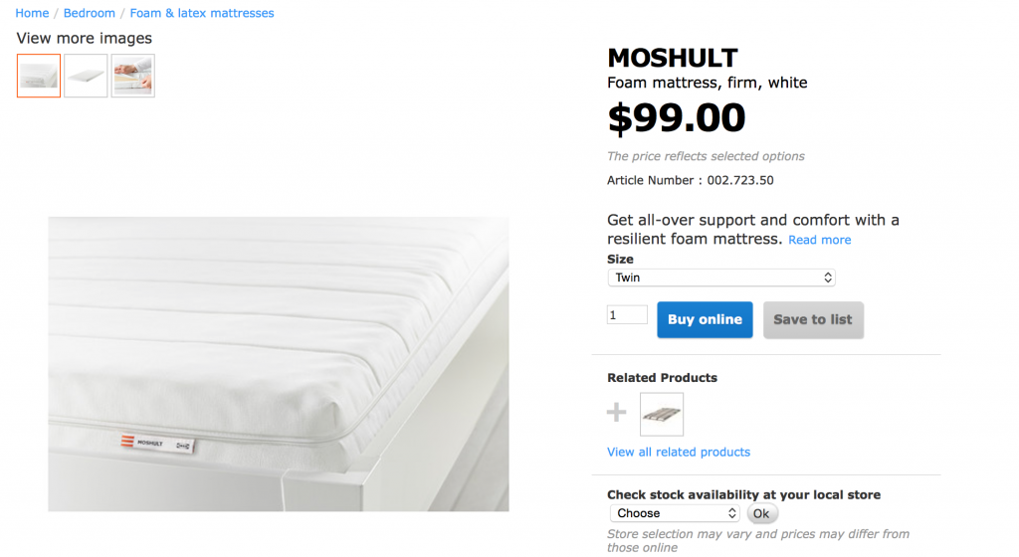Image resolution: width=1019 pixels, height=557 pixels.
Task: Click the MOSHULT product title
Action: pos(673,58)
